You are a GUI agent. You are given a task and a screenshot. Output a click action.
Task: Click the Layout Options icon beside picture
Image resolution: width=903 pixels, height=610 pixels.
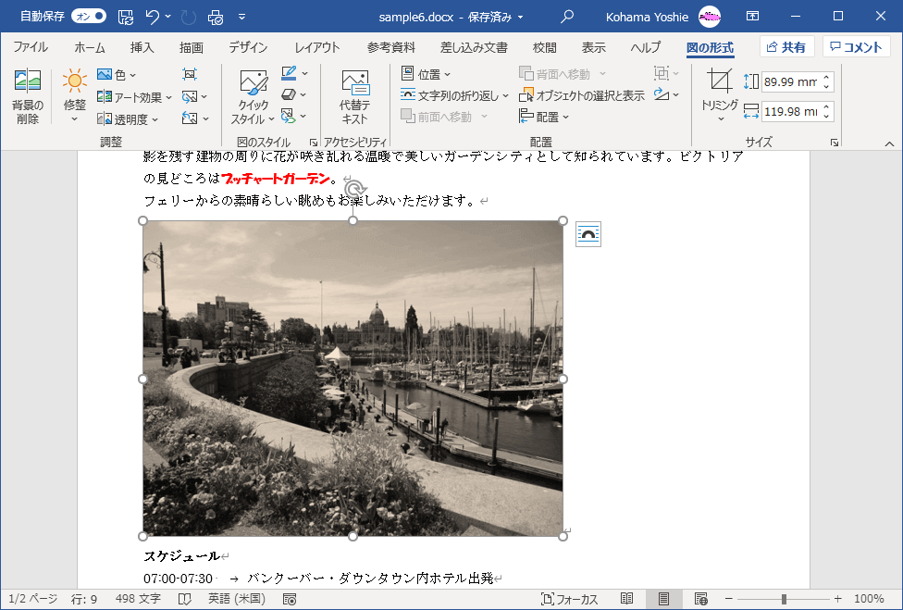(588, 234)
